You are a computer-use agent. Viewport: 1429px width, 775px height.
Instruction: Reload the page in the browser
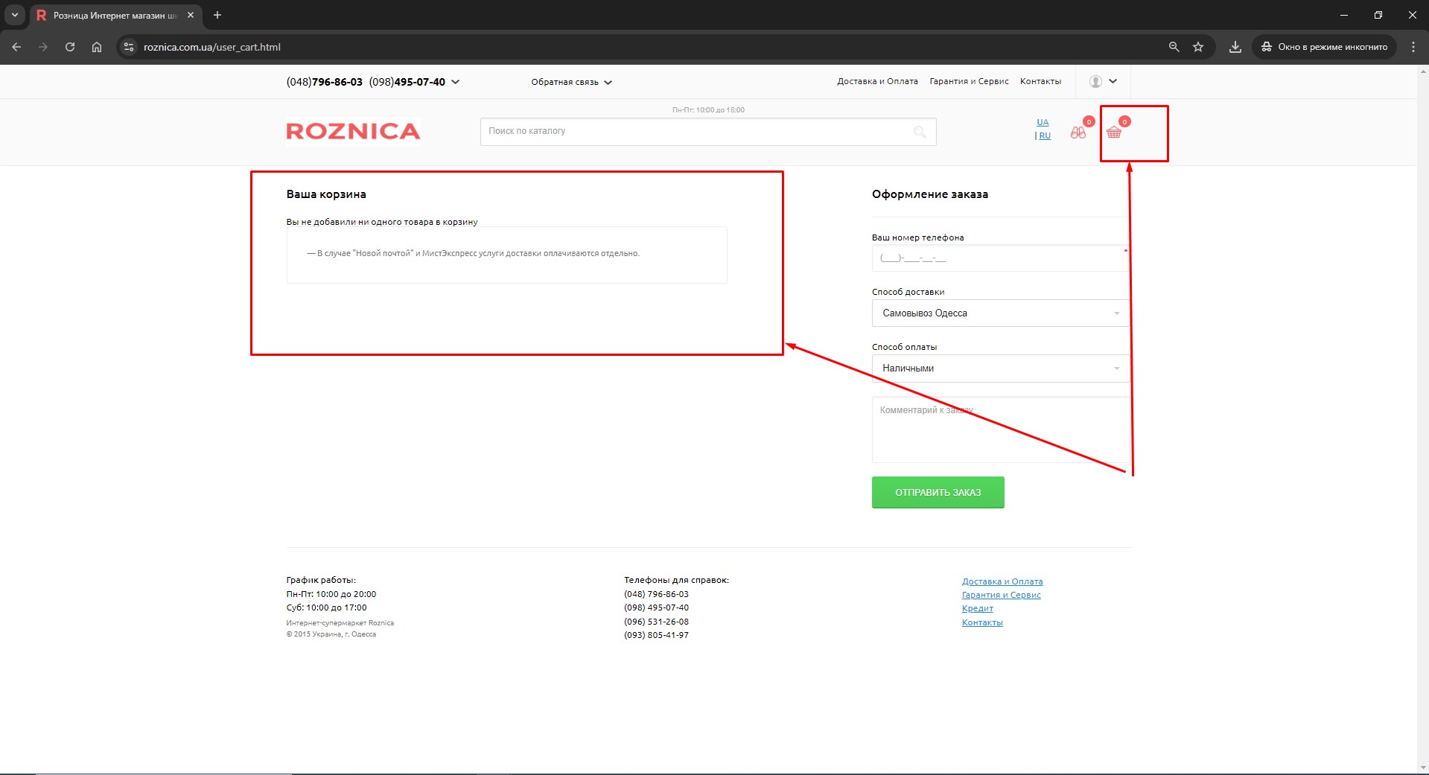click(x=70, y=47)
